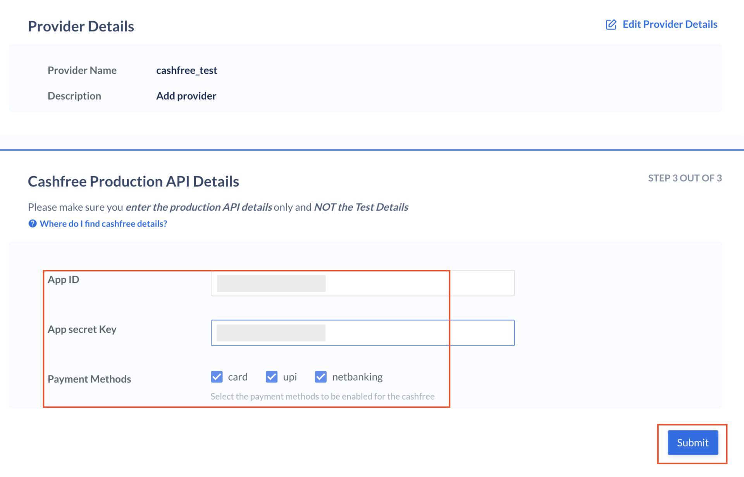Click the production API details instruction sentence
Viewport: 744px width, 477px height.
(218, 207)
